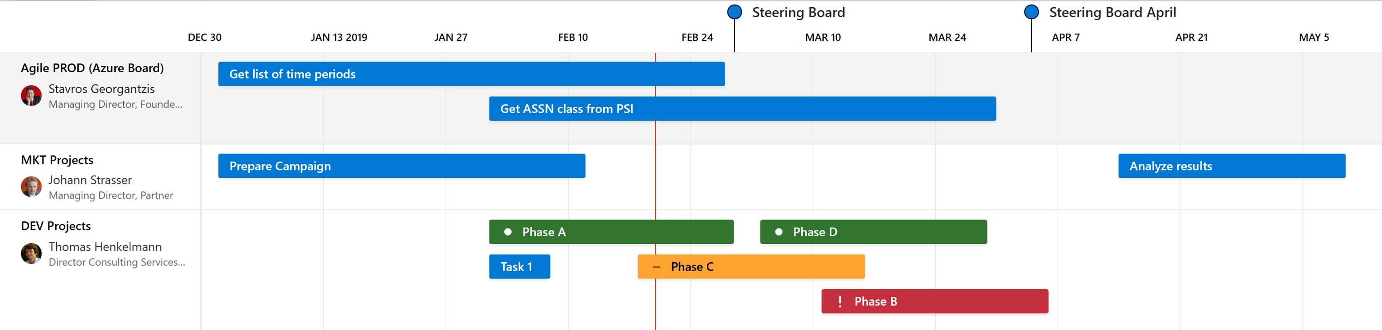Image resolution: width=1382 pixels, height=330 pixels.
Task: Click the dash status icon on Phase C
Action: coord(656,267)
